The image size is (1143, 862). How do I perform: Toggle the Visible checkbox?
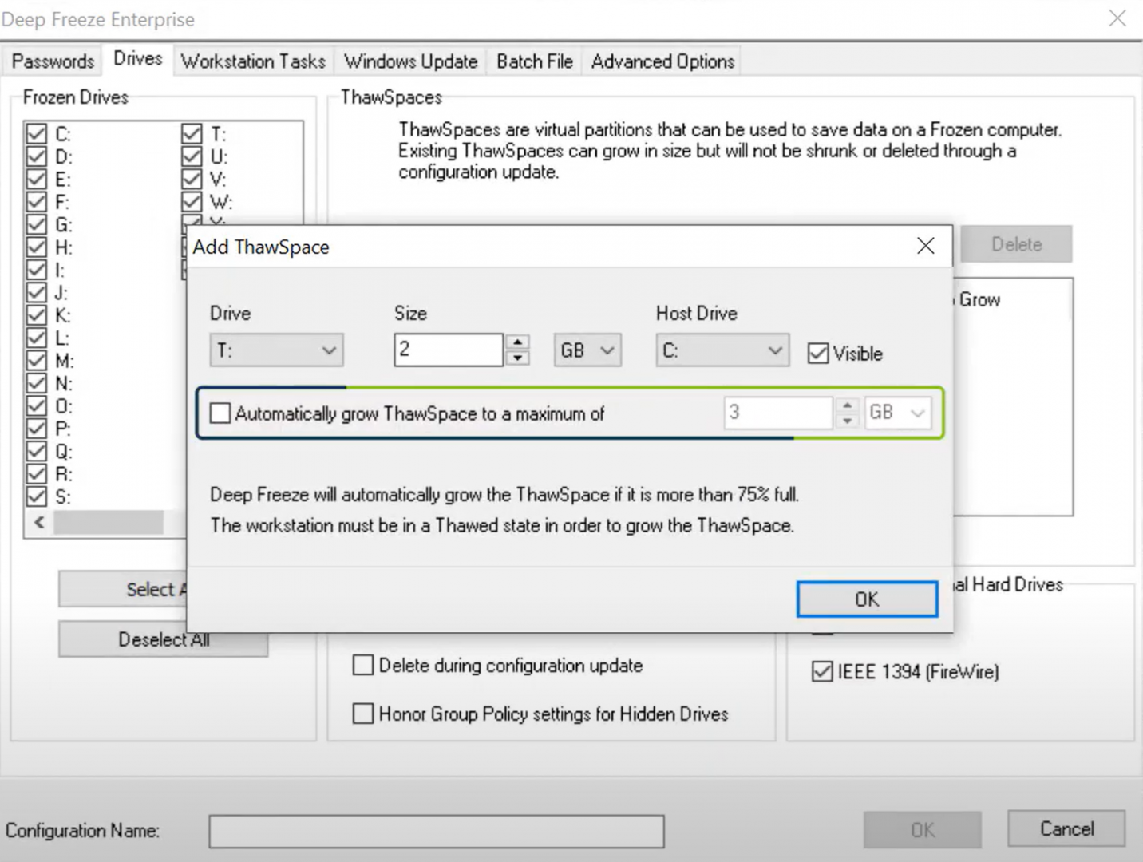pos(818,353)
